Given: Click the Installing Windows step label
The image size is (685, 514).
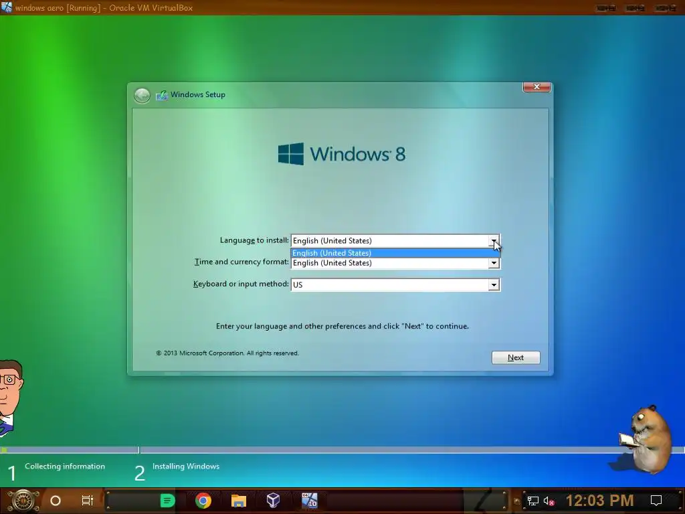Looking at the screenshot, I should point(186,466).
